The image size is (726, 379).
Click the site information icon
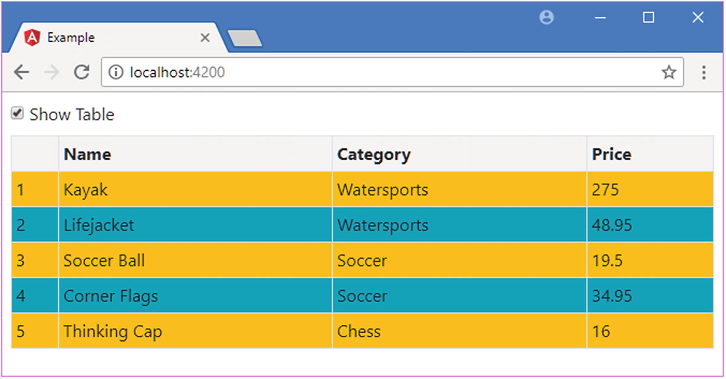point(116,72)
